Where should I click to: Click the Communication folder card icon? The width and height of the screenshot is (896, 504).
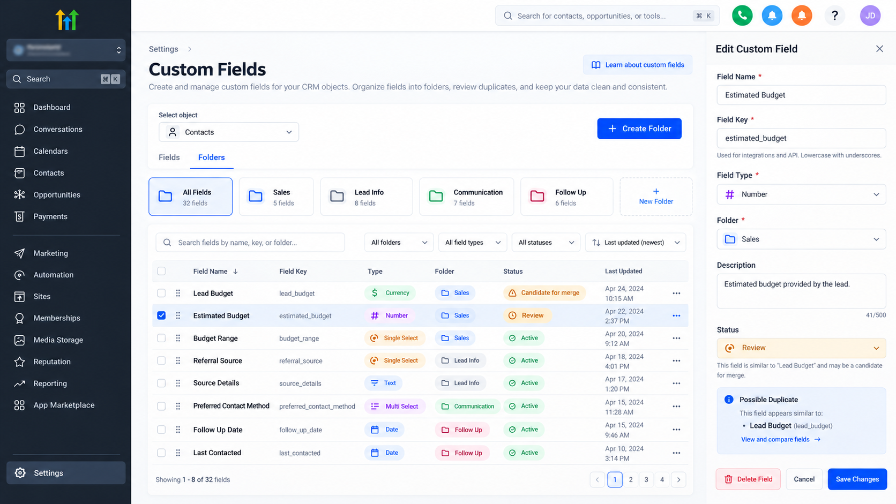(436, 197)
